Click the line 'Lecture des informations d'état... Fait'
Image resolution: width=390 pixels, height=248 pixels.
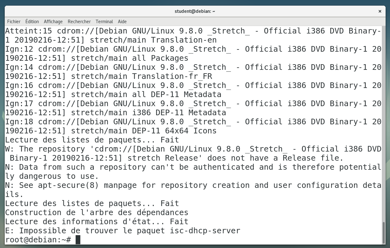(97, 222)
